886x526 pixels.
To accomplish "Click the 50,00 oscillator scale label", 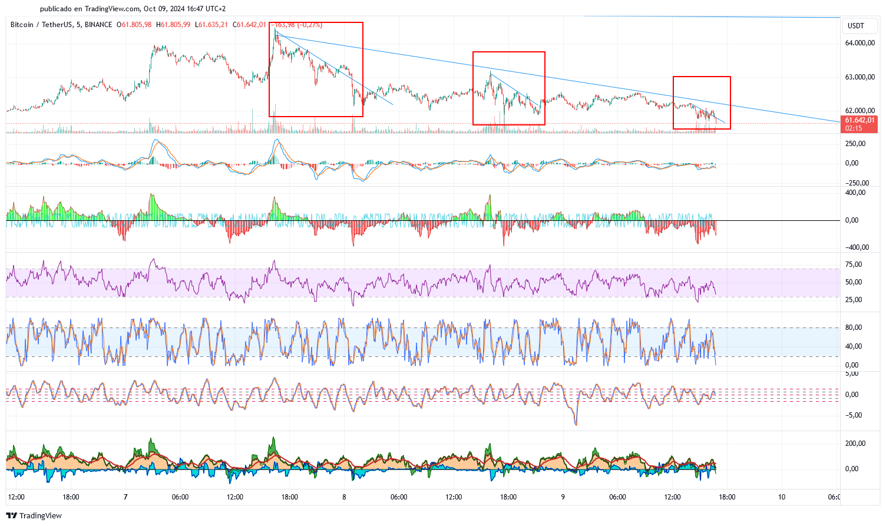I will [854, 282].
